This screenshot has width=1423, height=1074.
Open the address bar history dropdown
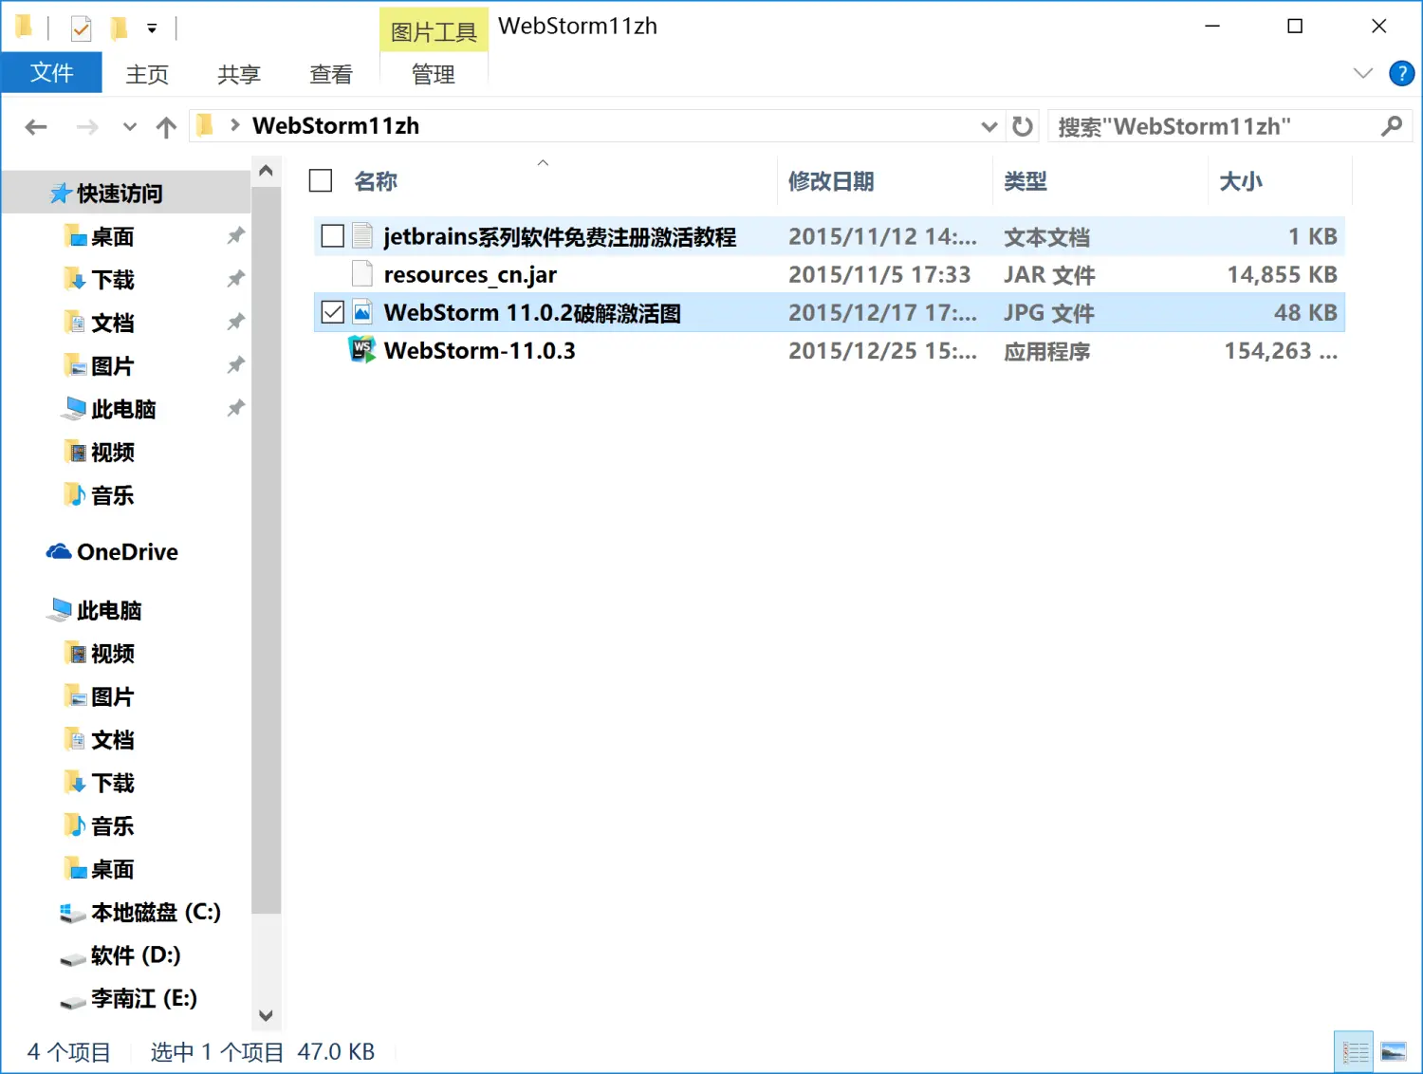pos(989,126)
